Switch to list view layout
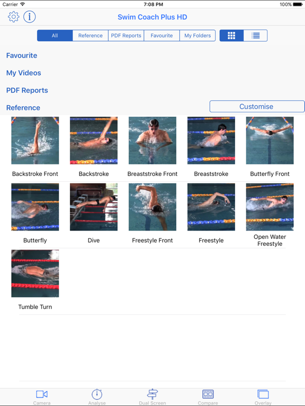 (255, 35)
